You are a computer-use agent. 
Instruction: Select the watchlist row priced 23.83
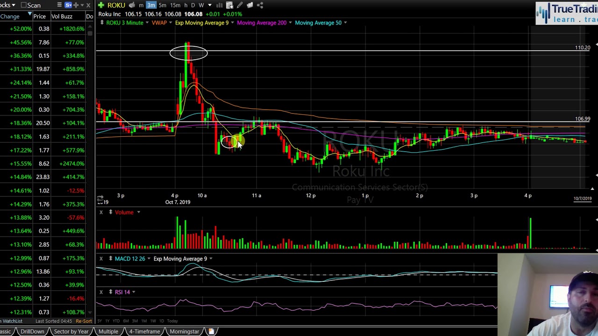43,177
